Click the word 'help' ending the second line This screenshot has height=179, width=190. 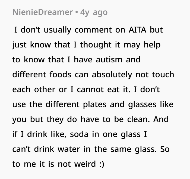(x=152, y=45)
